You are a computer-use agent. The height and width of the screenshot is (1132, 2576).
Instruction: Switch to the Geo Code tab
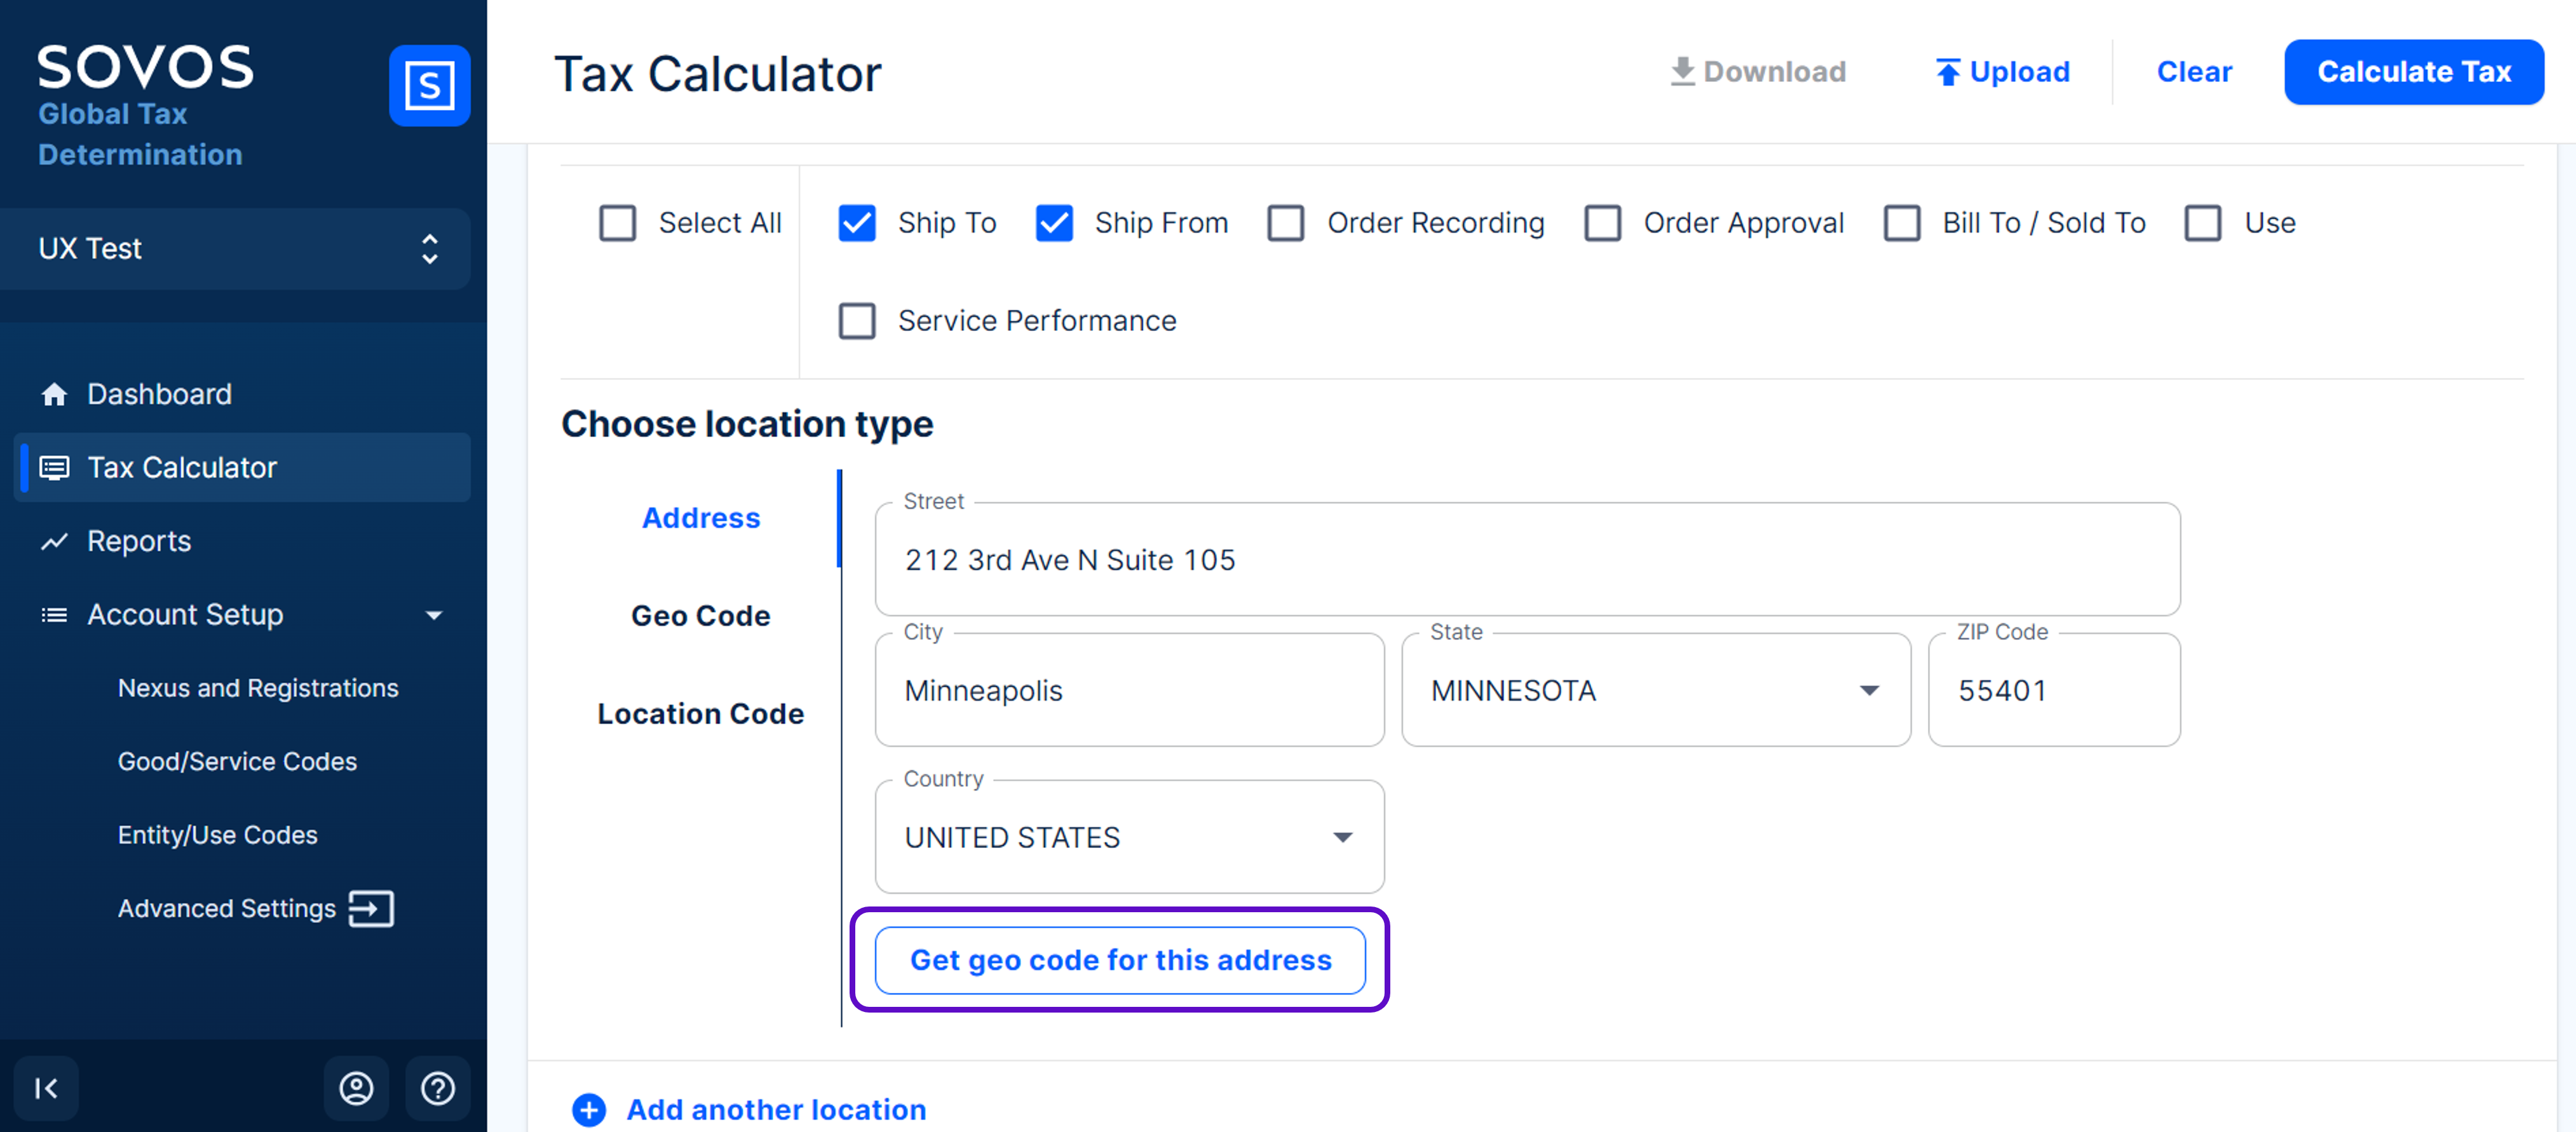click(x=700, y=616)
